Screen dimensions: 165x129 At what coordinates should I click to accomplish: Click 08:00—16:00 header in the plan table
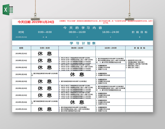[77, 48]
